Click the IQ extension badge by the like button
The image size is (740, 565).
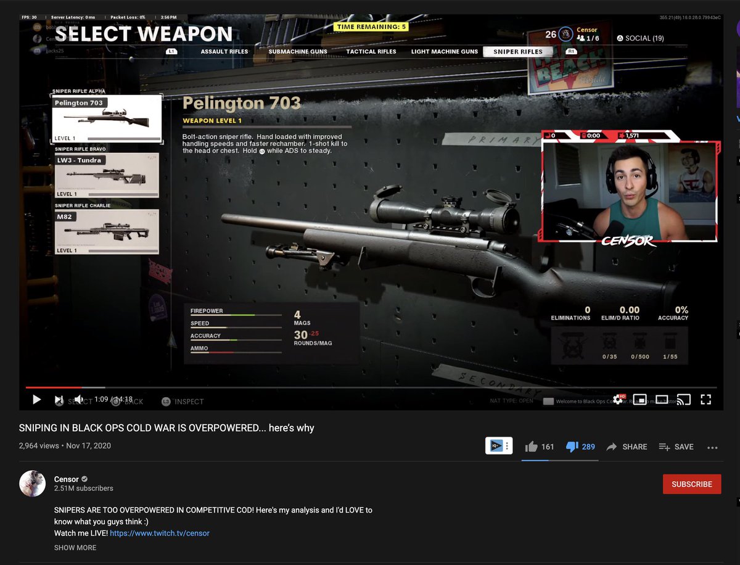pyautogui.click(x=498, y=445)
